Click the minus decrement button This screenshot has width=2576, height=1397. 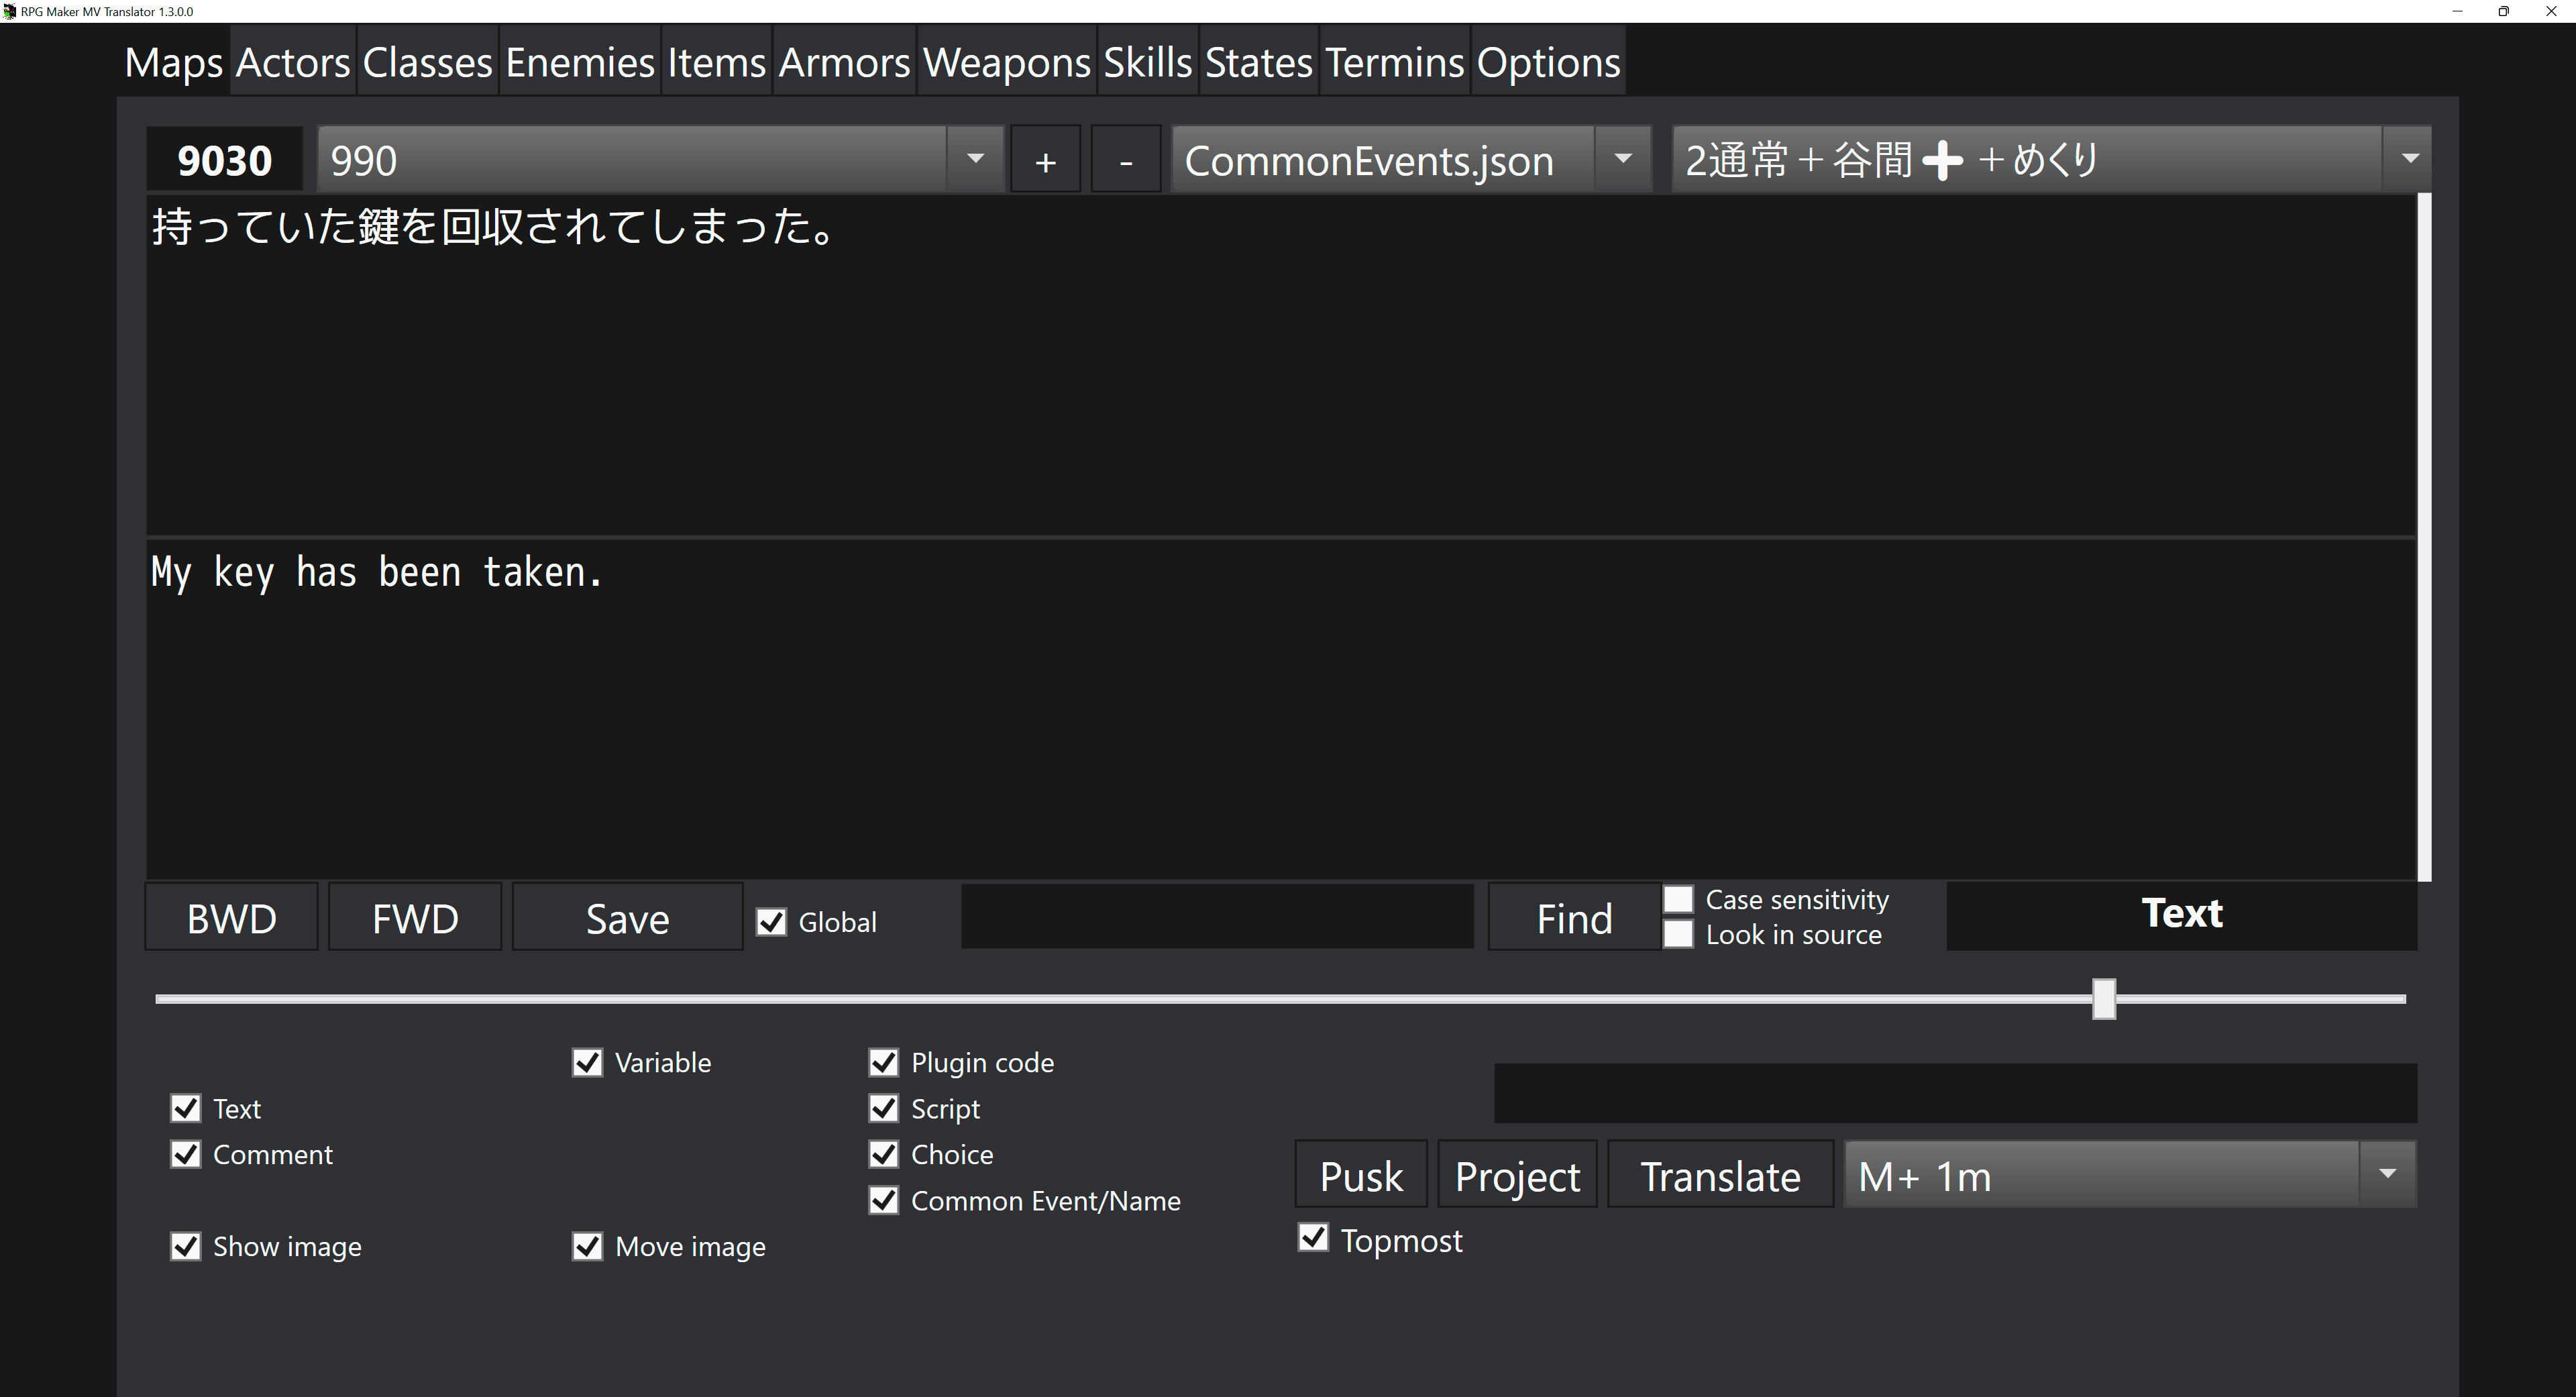pos(1125,160)
